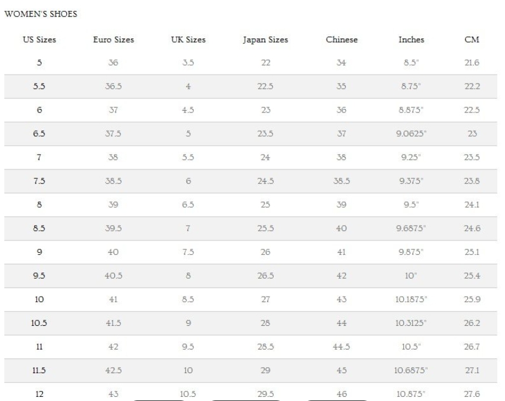Click the Euro Sizes column header
The height and width of the screenshot is (401, 505).
pos(113,40)
